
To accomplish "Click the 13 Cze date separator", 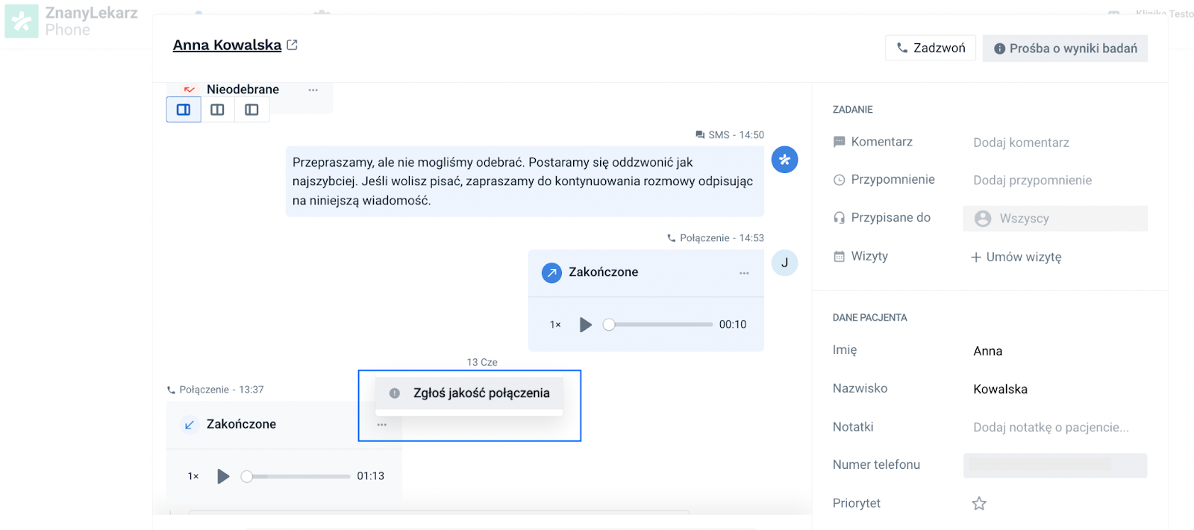I will pos(482,362).
